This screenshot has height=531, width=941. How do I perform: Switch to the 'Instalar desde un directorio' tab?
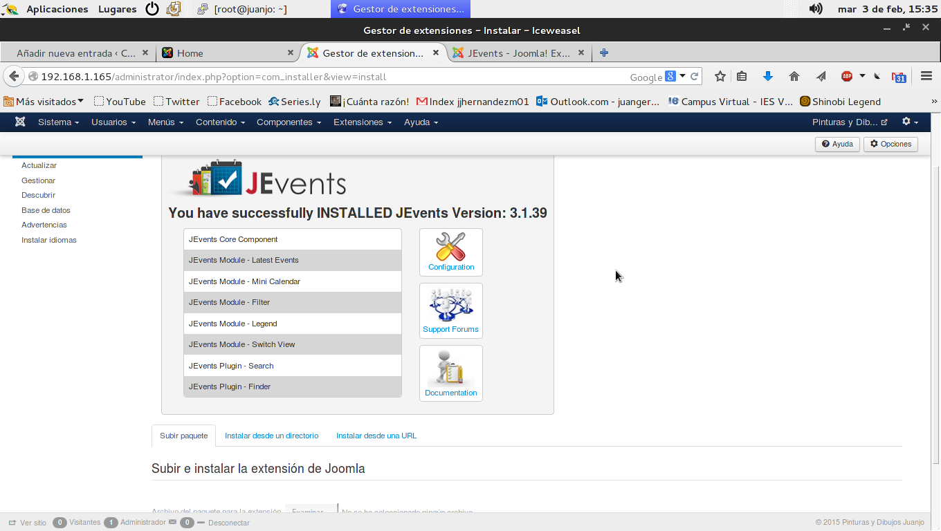pos(271,436)
